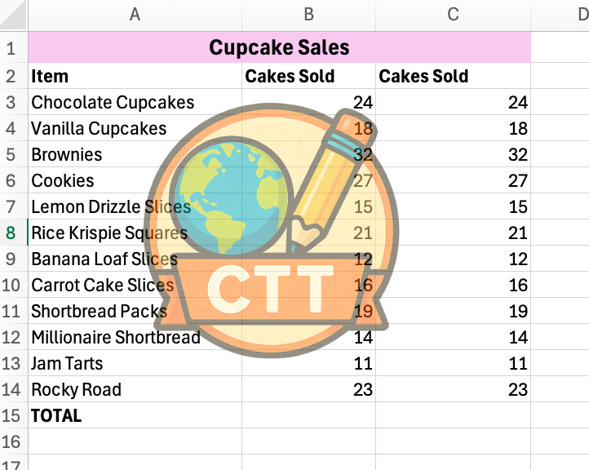Image resolution: width=589 pixels, height=470 pixels.
Task: Select the column A header
Action: coord(135,14)
